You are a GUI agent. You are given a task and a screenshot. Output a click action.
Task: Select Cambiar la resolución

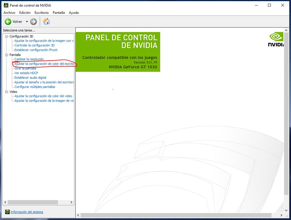click(29, 59)
